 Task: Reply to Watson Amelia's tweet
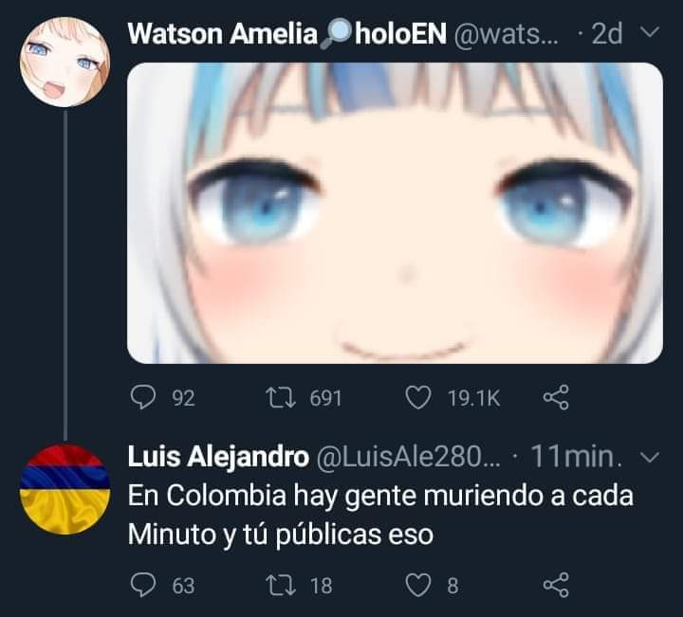143,397
